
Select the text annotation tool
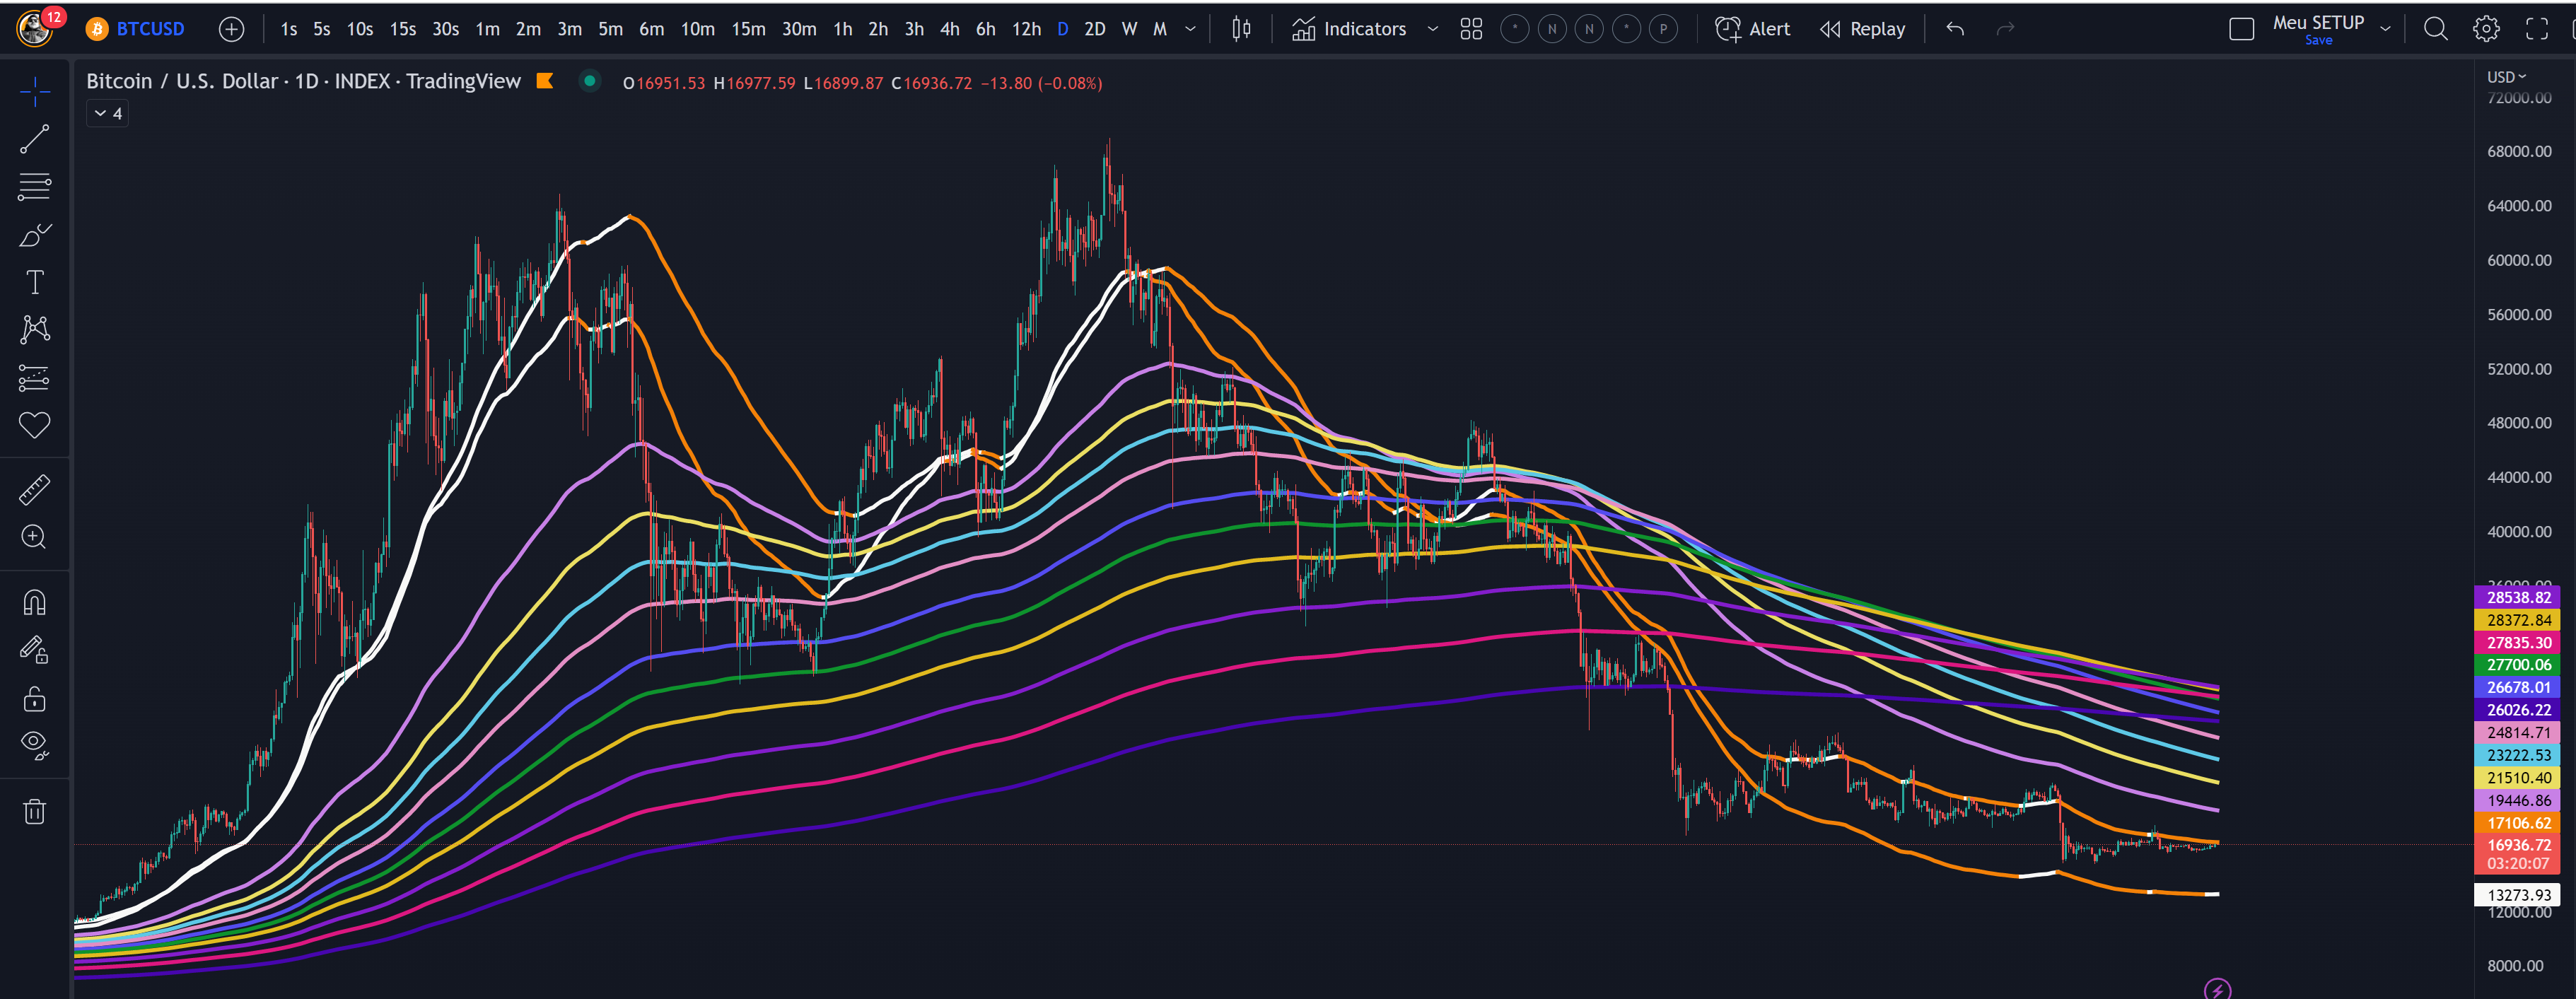(x=34, y=282)
